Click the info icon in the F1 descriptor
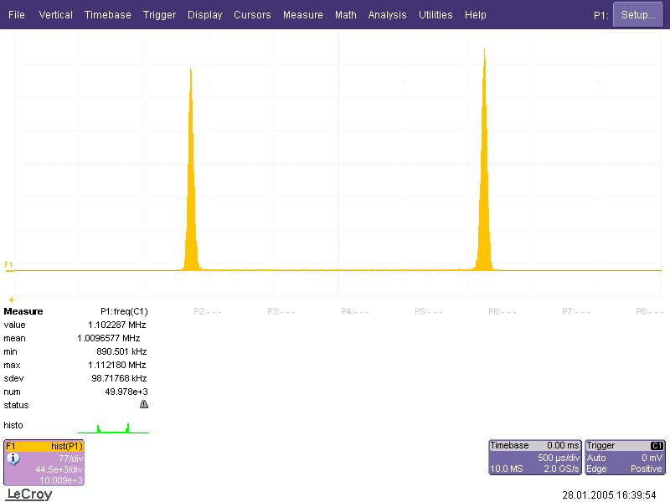This screenshot has width=670, height=502. coord(13,459)
